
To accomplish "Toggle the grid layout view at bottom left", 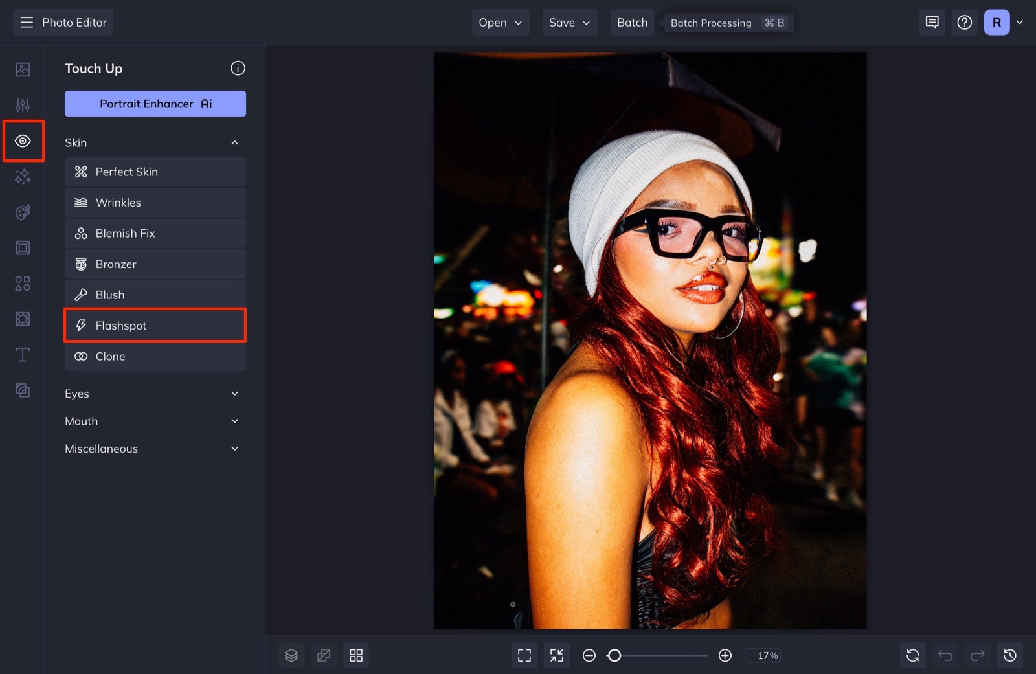I will pos(356,655).
